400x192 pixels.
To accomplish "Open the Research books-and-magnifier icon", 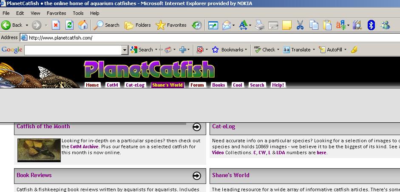I will click(357, 25).
